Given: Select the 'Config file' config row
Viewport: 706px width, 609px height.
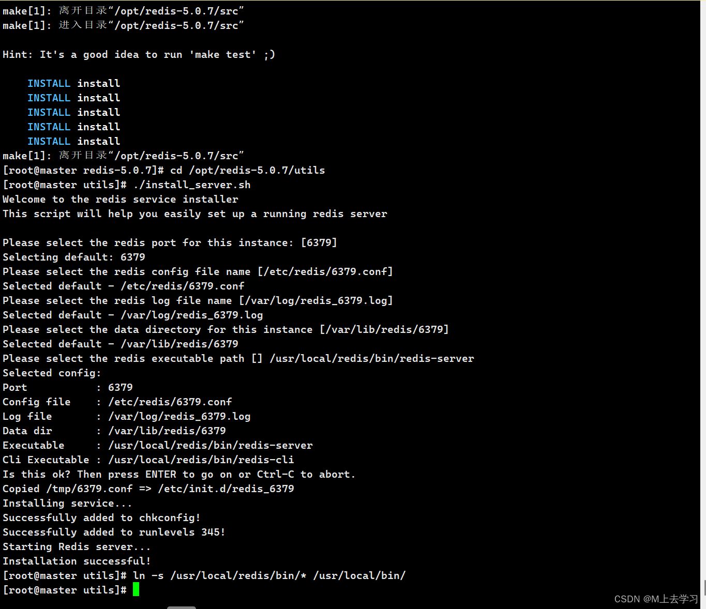Looking at the screenshot, I should coord(117,402).
